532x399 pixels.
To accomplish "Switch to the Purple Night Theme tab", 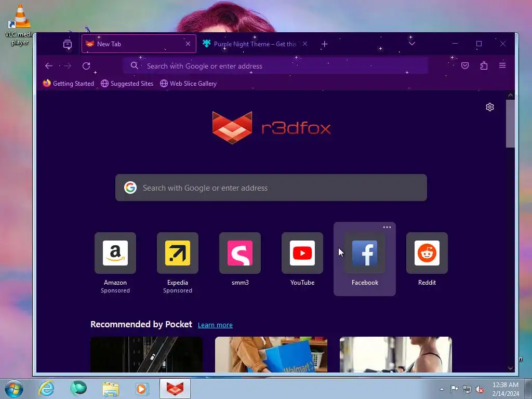I will (x=255, y=44).
